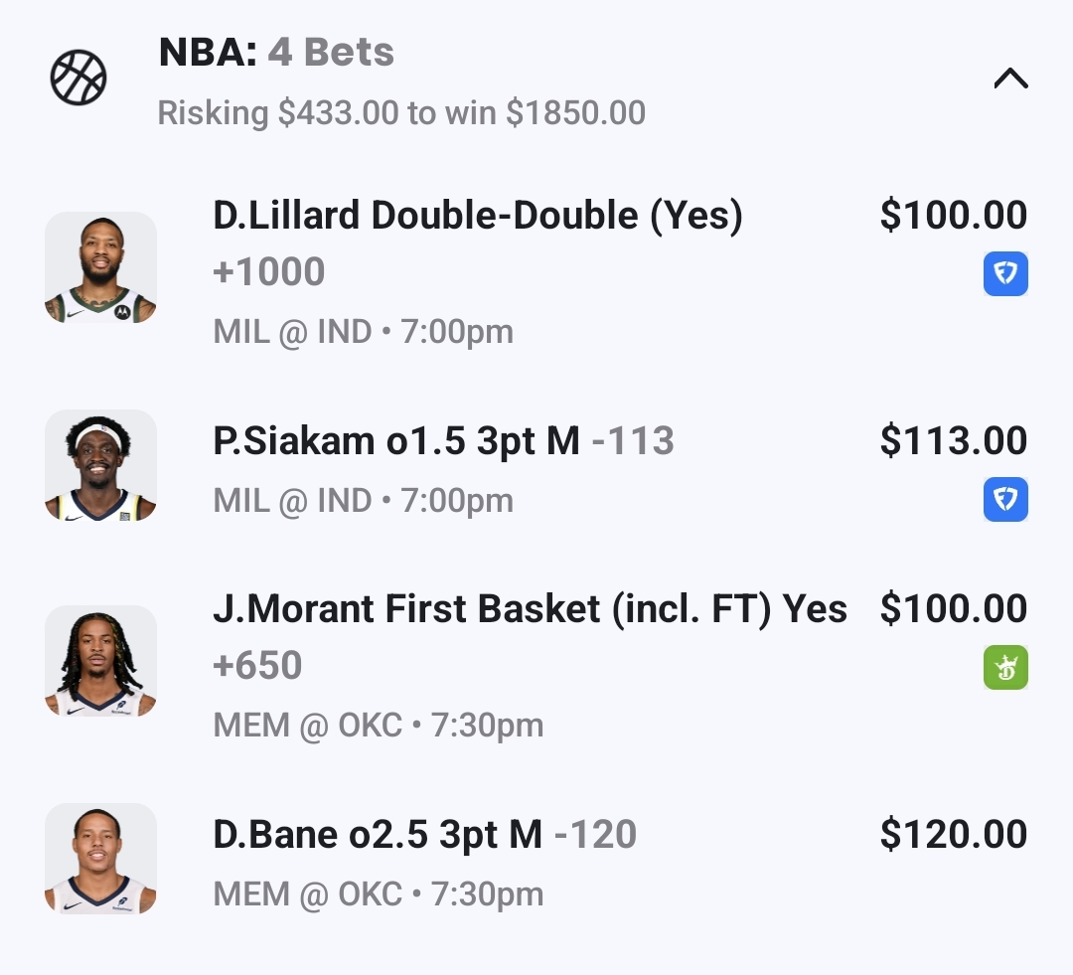
Task: Tap DraftKings icon on Morant bet
Action: (x=1005, y=668)
